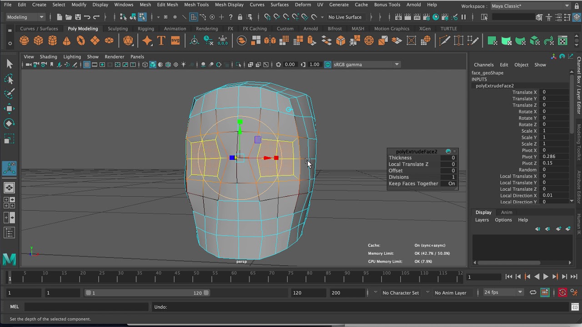This screenshot has width=582, height=327.
Task: Click the Save scene icon
Action: pyautogui.click(x=78, y=17)
